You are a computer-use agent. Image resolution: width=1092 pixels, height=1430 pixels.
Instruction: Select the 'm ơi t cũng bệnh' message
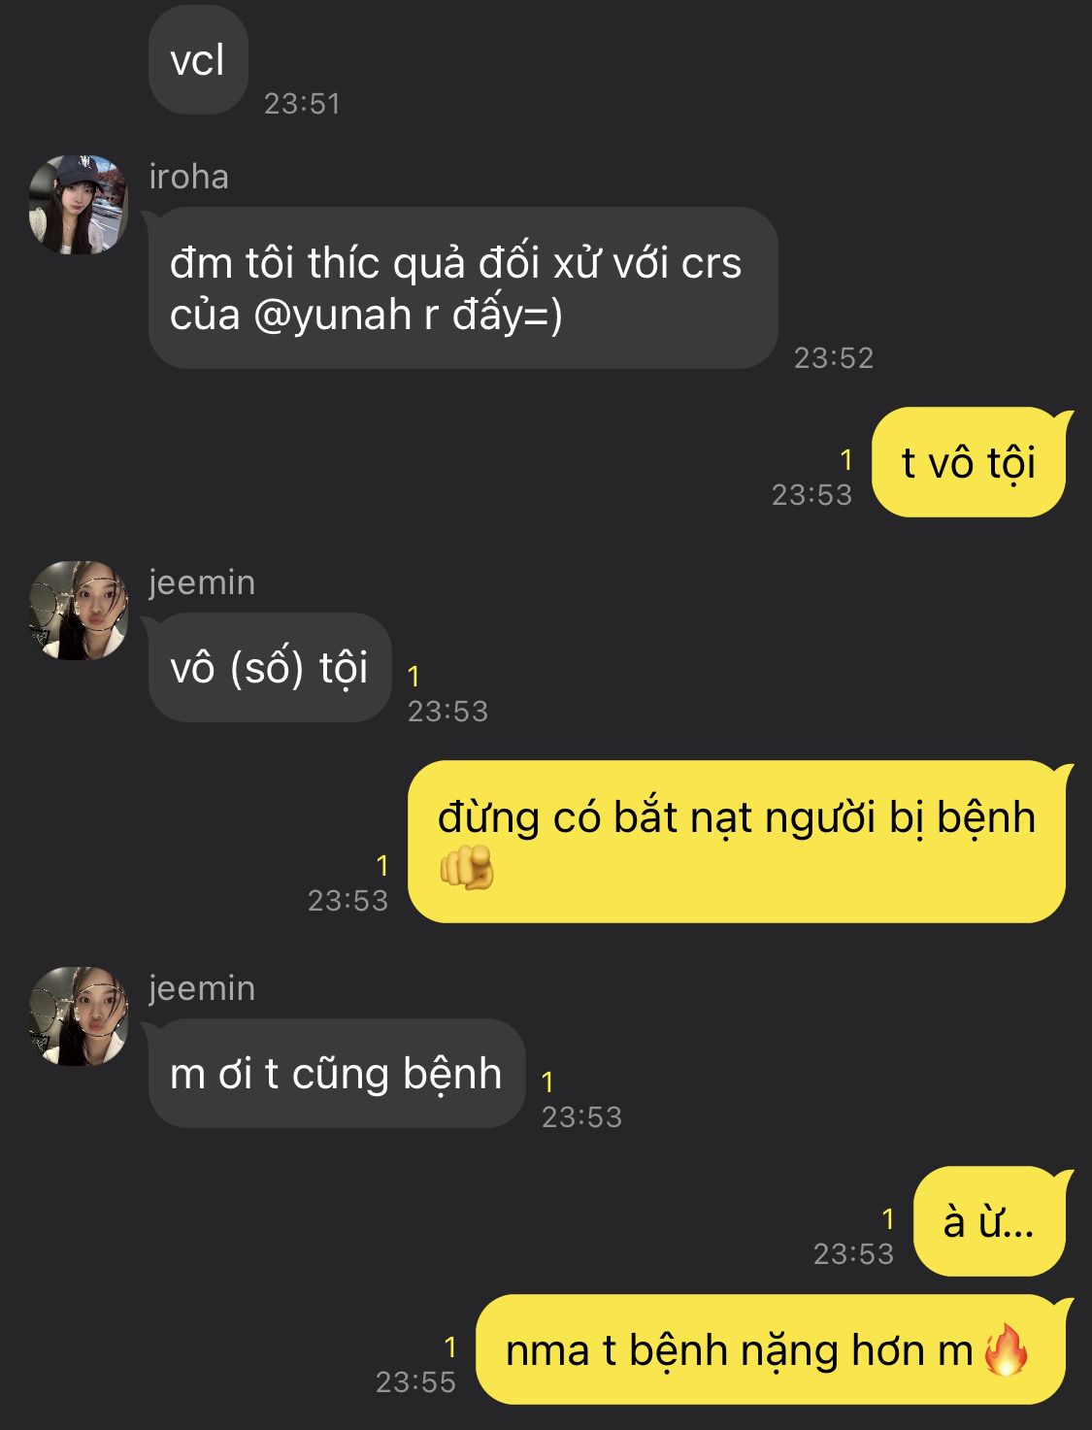coord(336,1074)
